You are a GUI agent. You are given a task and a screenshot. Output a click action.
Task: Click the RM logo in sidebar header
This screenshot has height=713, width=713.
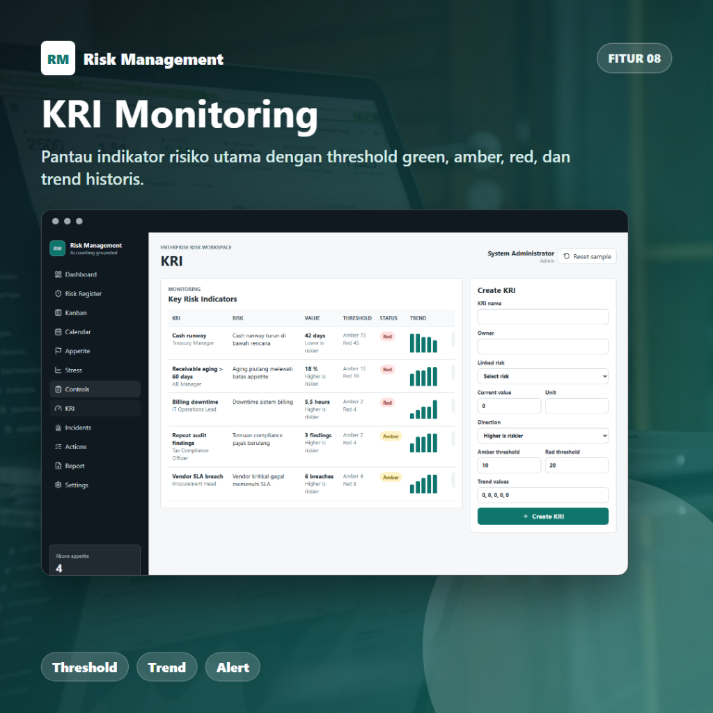click(x=57, y=249)
